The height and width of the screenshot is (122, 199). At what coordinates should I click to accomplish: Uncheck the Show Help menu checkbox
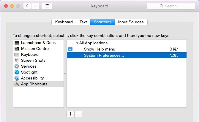70,49
